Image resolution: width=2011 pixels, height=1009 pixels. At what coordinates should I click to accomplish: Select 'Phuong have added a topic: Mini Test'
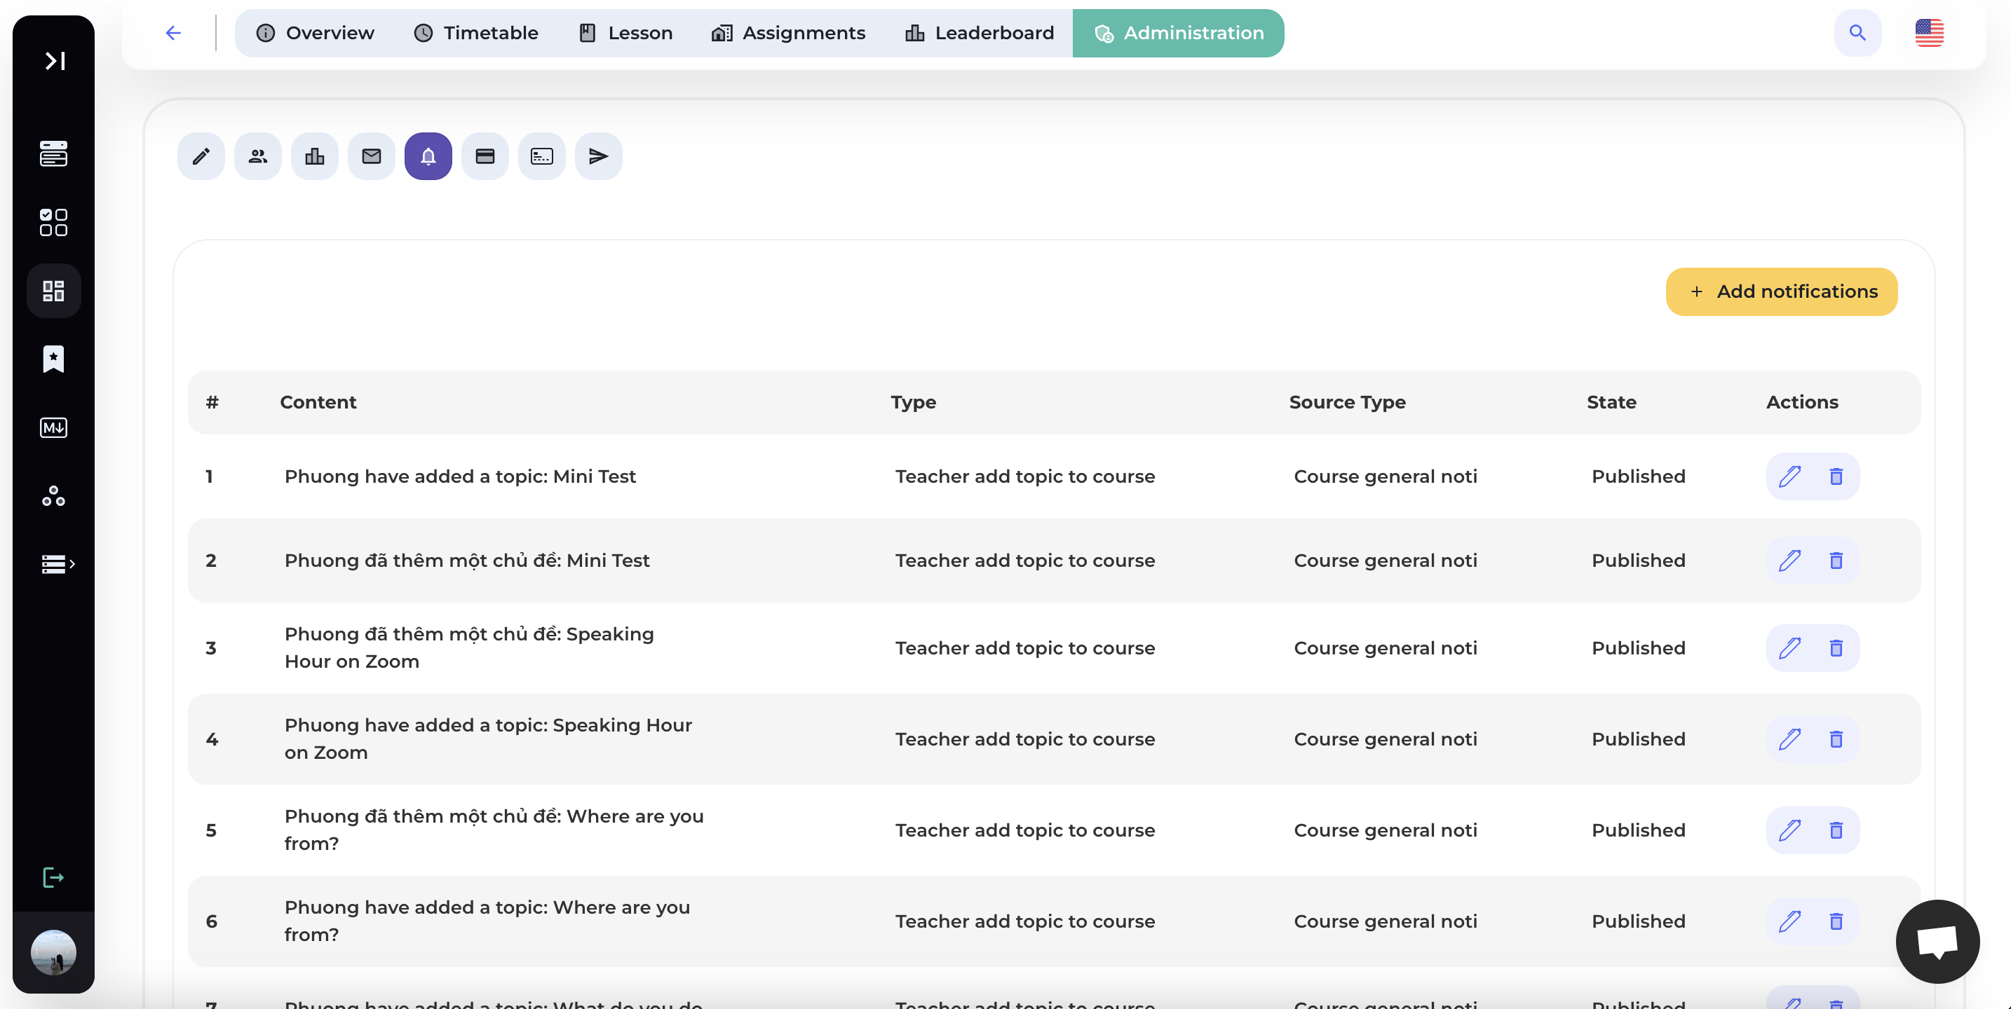click(x=460, y=476)
